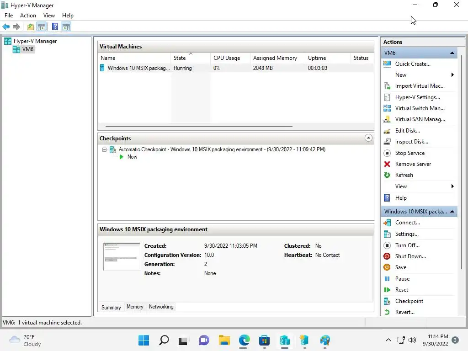The width and height of the screenshot is (468, 351).
Task: Open File Explorer from taskbar
Action: click(x=224, y=340)
